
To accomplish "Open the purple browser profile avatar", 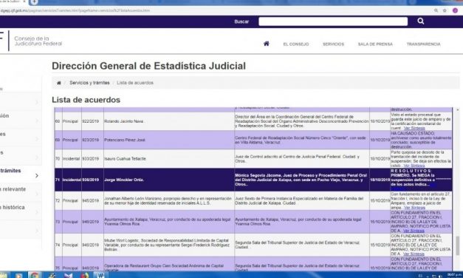I will click(x=455, y=10).
